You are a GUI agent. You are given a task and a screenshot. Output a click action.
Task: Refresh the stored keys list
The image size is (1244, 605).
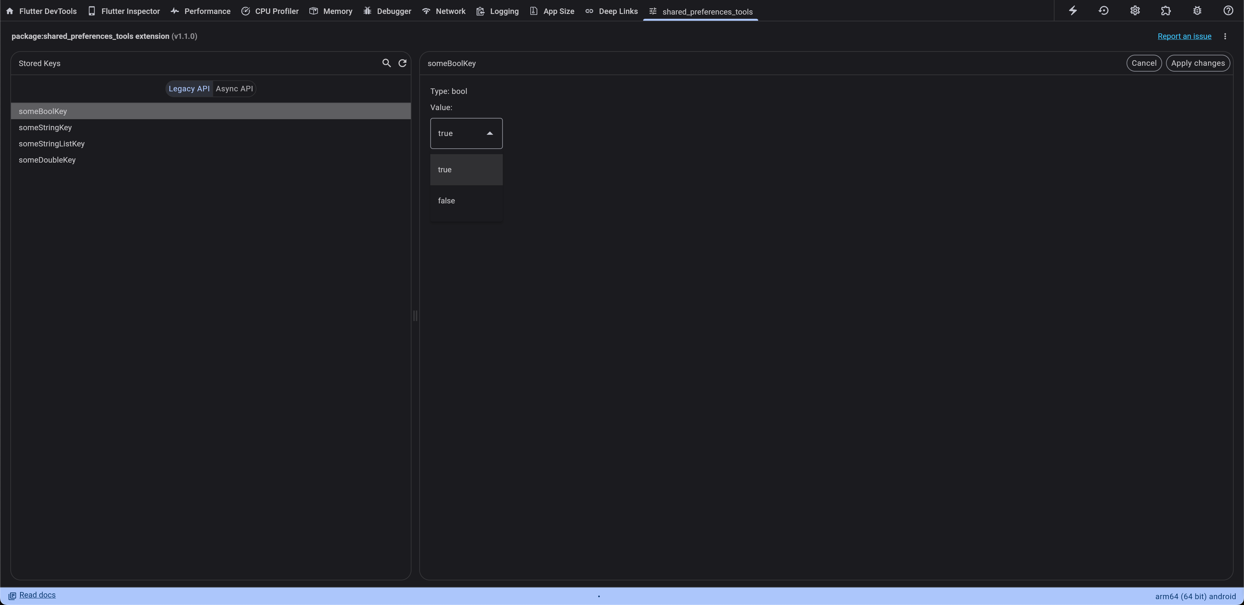(402, 63)
